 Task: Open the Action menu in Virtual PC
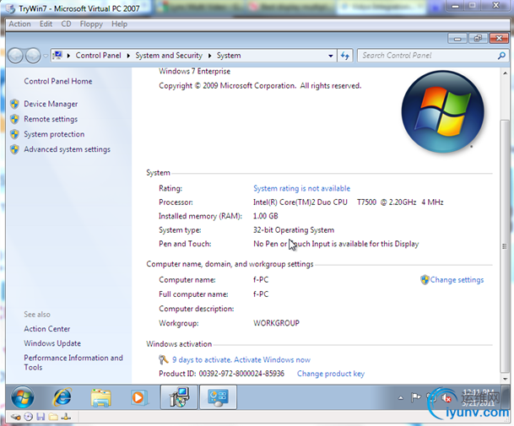(19, 24)
